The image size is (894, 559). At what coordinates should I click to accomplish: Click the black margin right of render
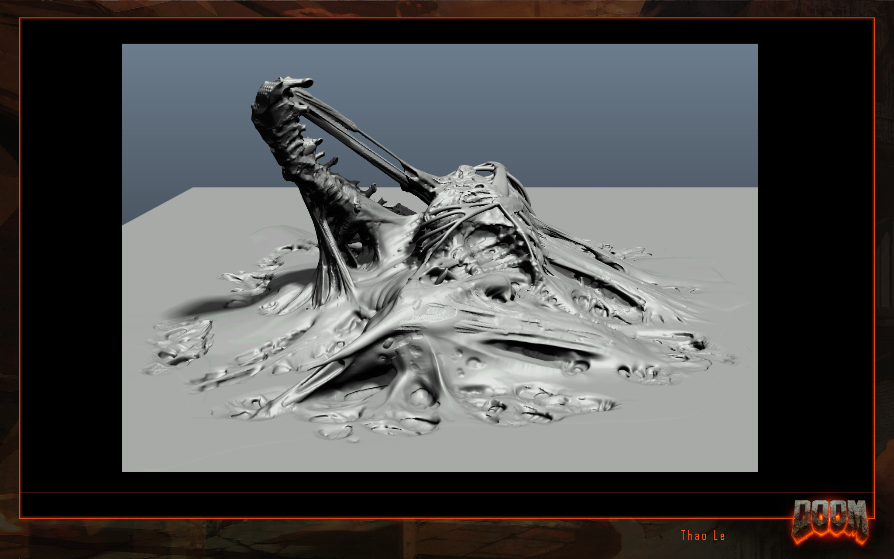pyautogui.click(x=815, y=258)
